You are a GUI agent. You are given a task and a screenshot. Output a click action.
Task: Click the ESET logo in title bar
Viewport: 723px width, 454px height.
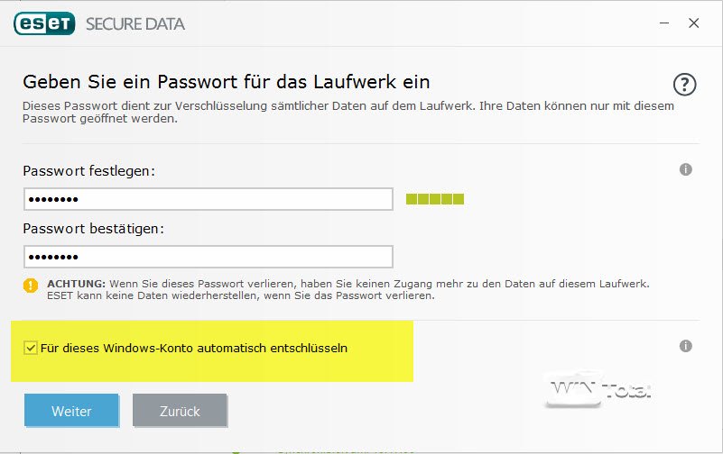pyautogui.click(x=44, y=23)
